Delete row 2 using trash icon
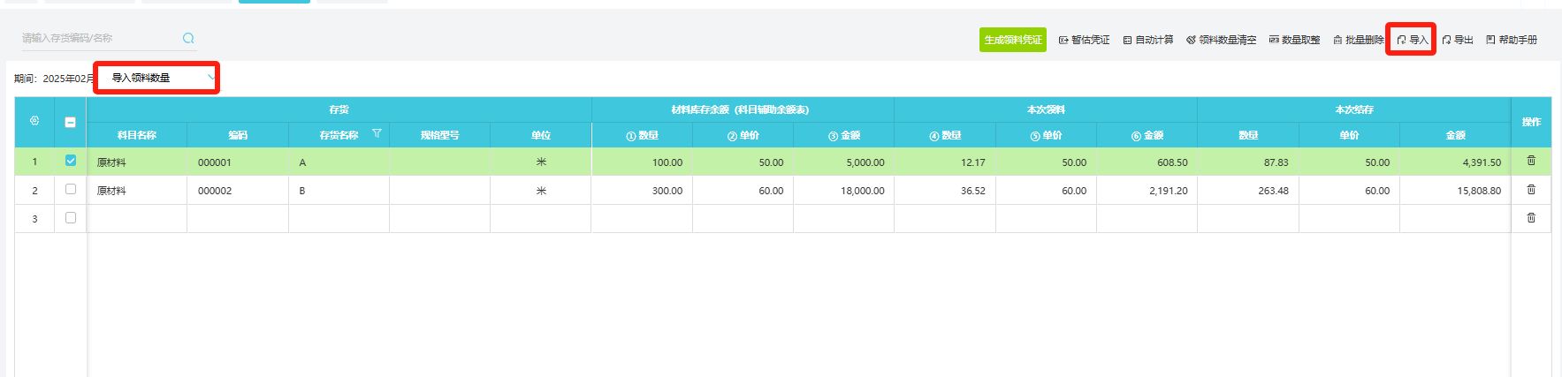 coord(1531,190)
